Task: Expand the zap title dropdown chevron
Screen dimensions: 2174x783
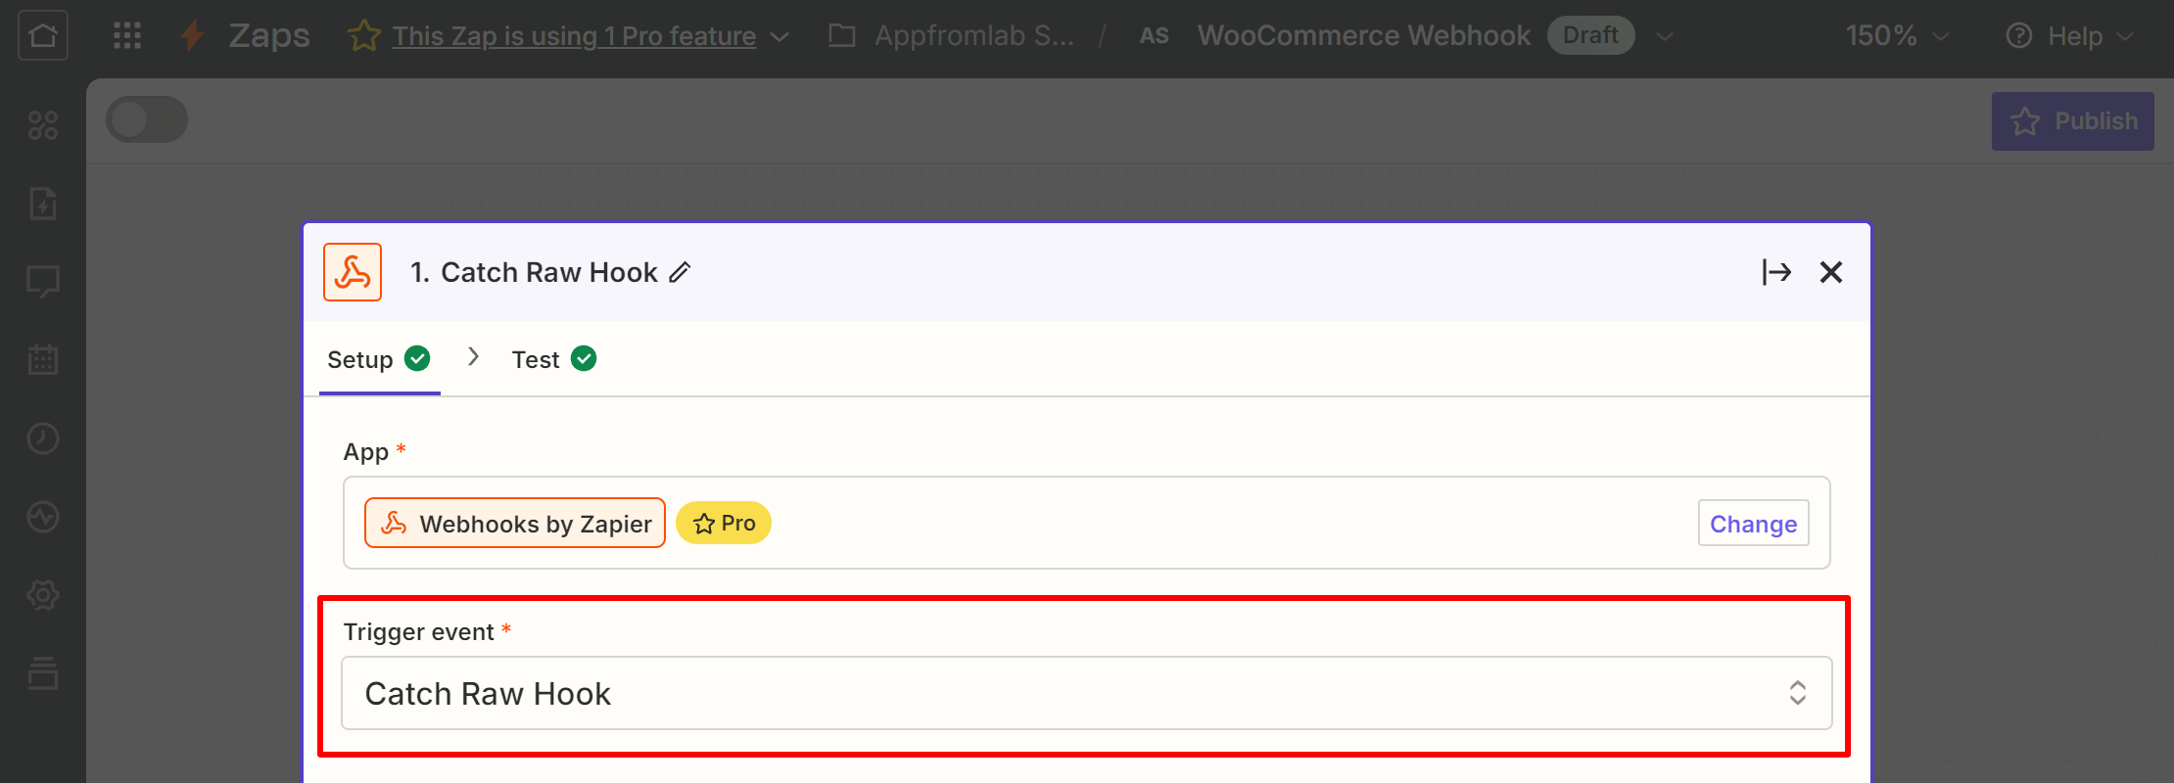Action: (1664, 36)
